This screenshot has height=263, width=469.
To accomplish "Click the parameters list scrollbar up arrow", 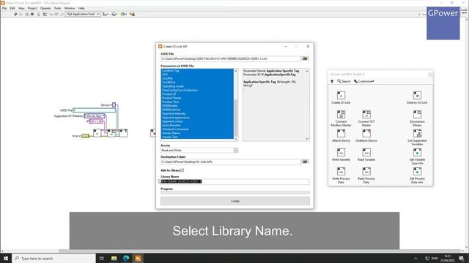I will click(x=236, y=71).
